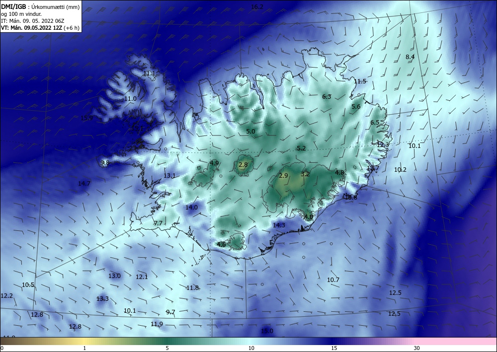497x352 pixels.
Task: Click the 10.2 value east of Iceland
Action: point(400,170)
